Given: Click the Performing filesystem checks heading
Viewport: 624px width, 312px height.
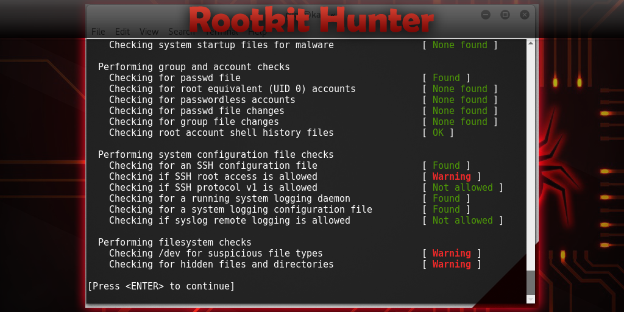Looking at the screenshot, I should (175, 243).
